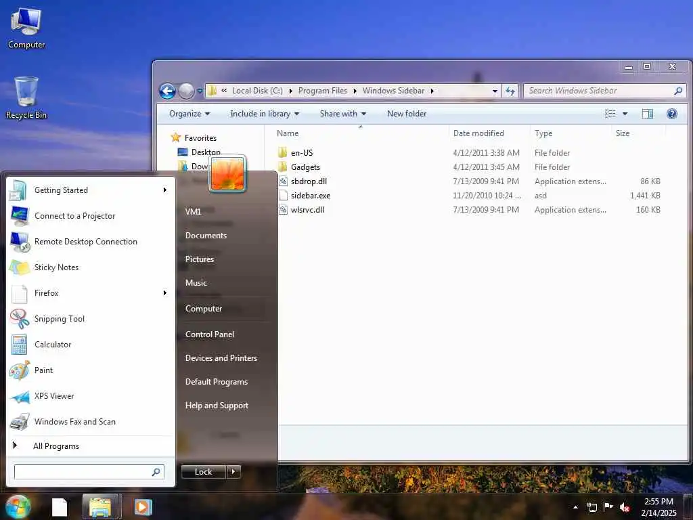
Task: Open the Share with dropdown
Action: coord(343,114)
